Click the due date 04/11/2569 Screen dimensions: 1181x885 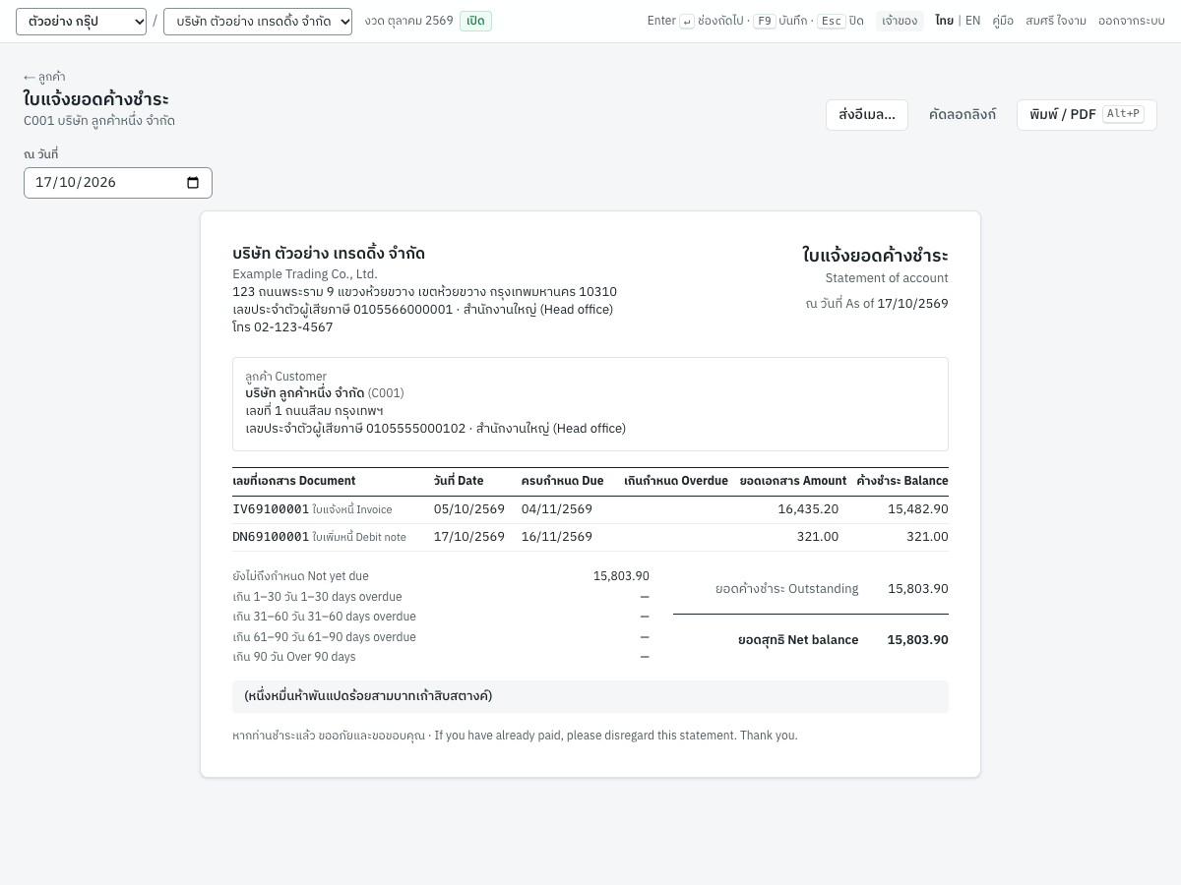(557, 509)
